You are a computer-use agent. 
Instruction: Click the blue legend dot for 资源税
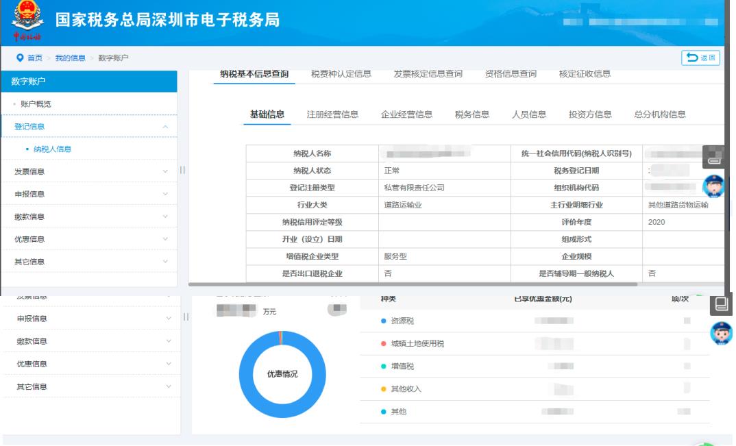point(383,321)
